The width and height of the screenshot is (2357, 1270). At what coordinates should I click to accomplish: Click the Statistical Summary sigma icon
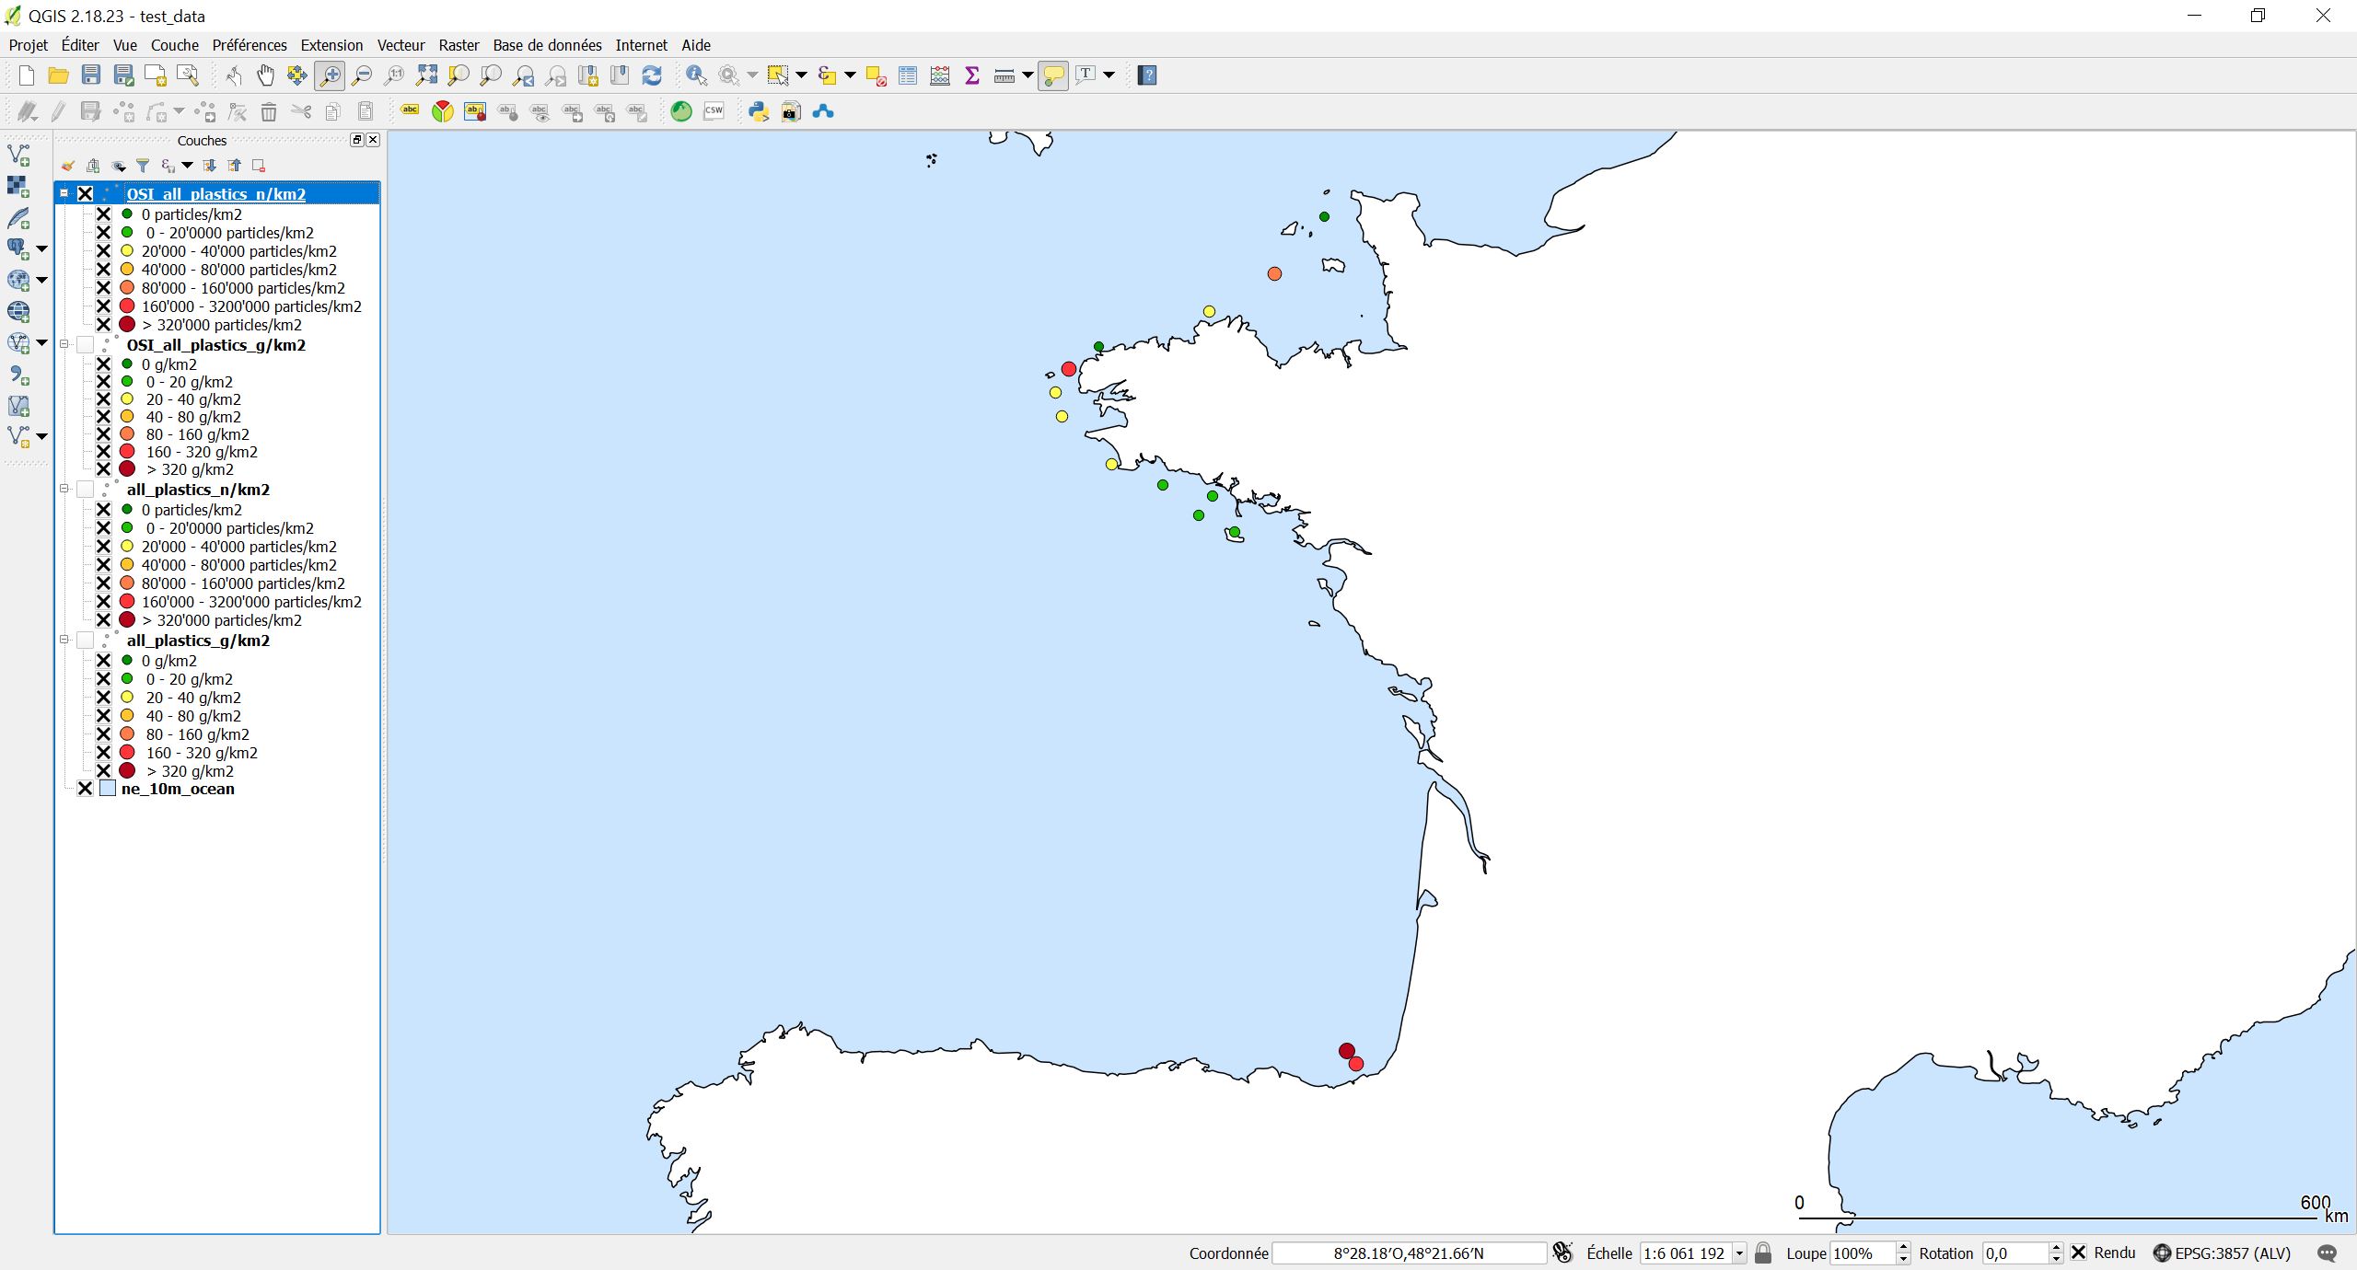click(x=972, y=75)
